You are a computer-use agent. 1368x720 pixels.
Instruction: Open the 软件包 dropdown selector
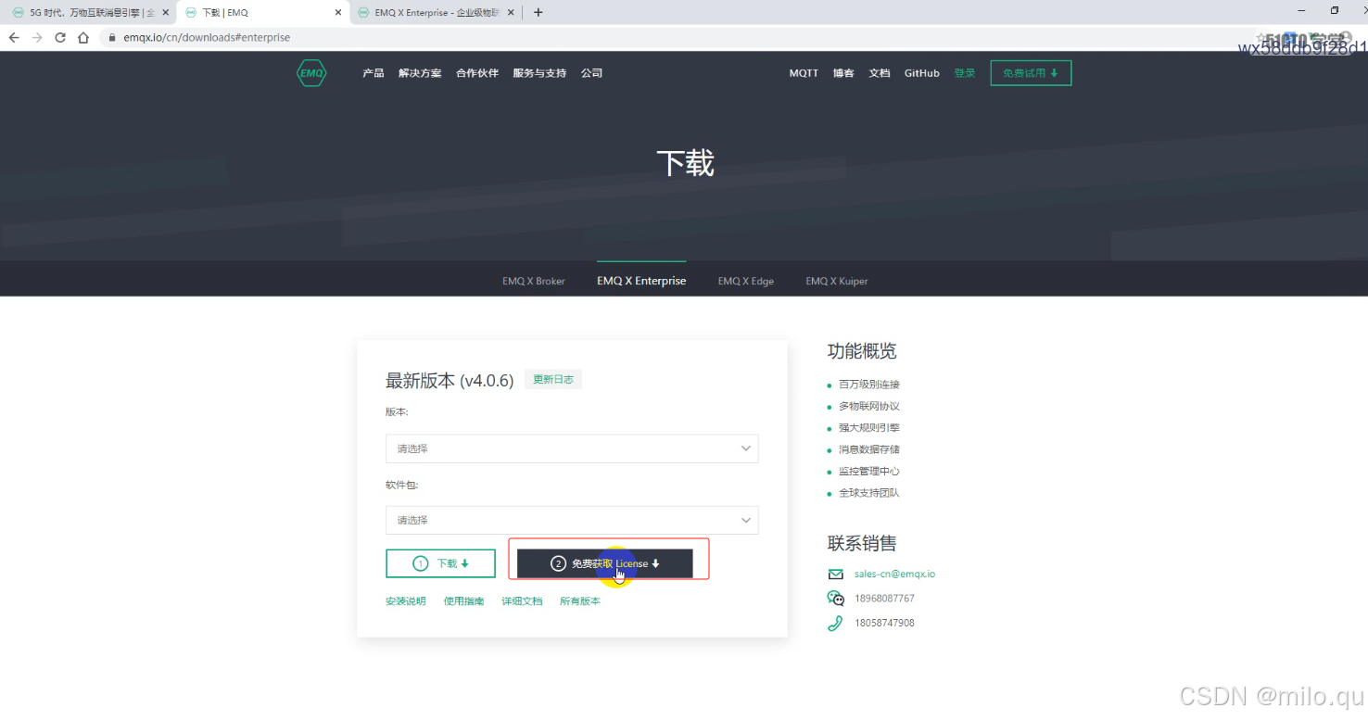tap(572, 520)
